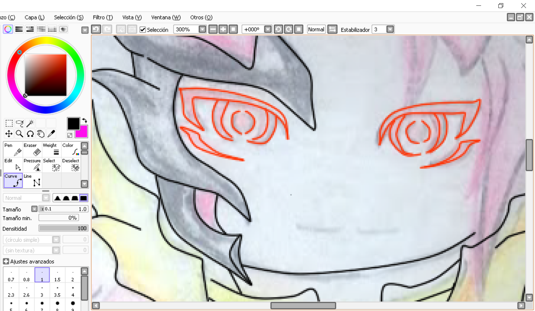Zoom out with the minus button
The width and height of the screenshot is (535, 311).
tap(213, 30)
